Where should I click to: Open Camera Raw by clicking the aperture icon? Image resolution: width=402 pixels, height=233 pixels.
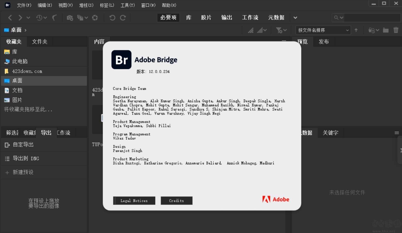click(95, 18)
